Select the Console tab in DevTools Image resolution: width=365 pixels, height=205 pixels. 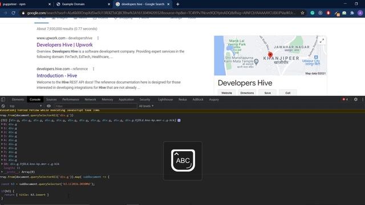tap(35, 100)
